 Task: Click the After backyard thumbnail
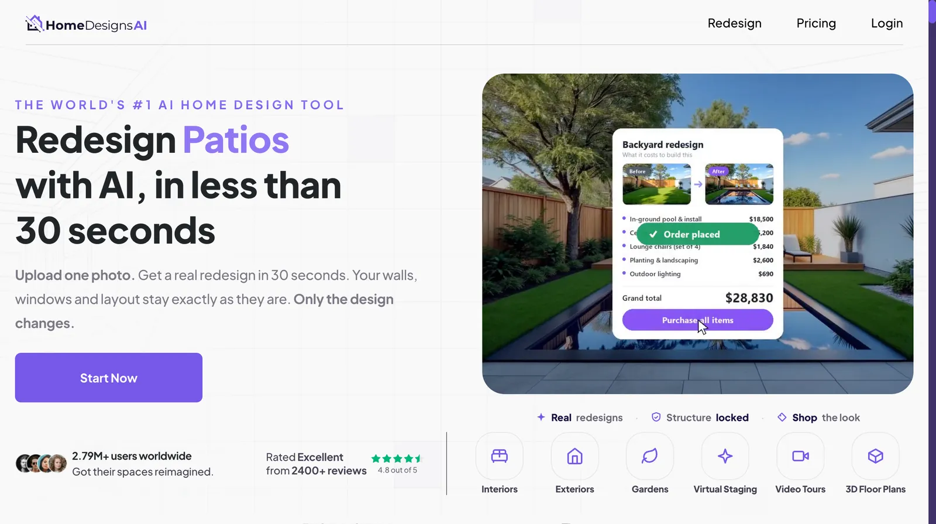tap(739, 184)
